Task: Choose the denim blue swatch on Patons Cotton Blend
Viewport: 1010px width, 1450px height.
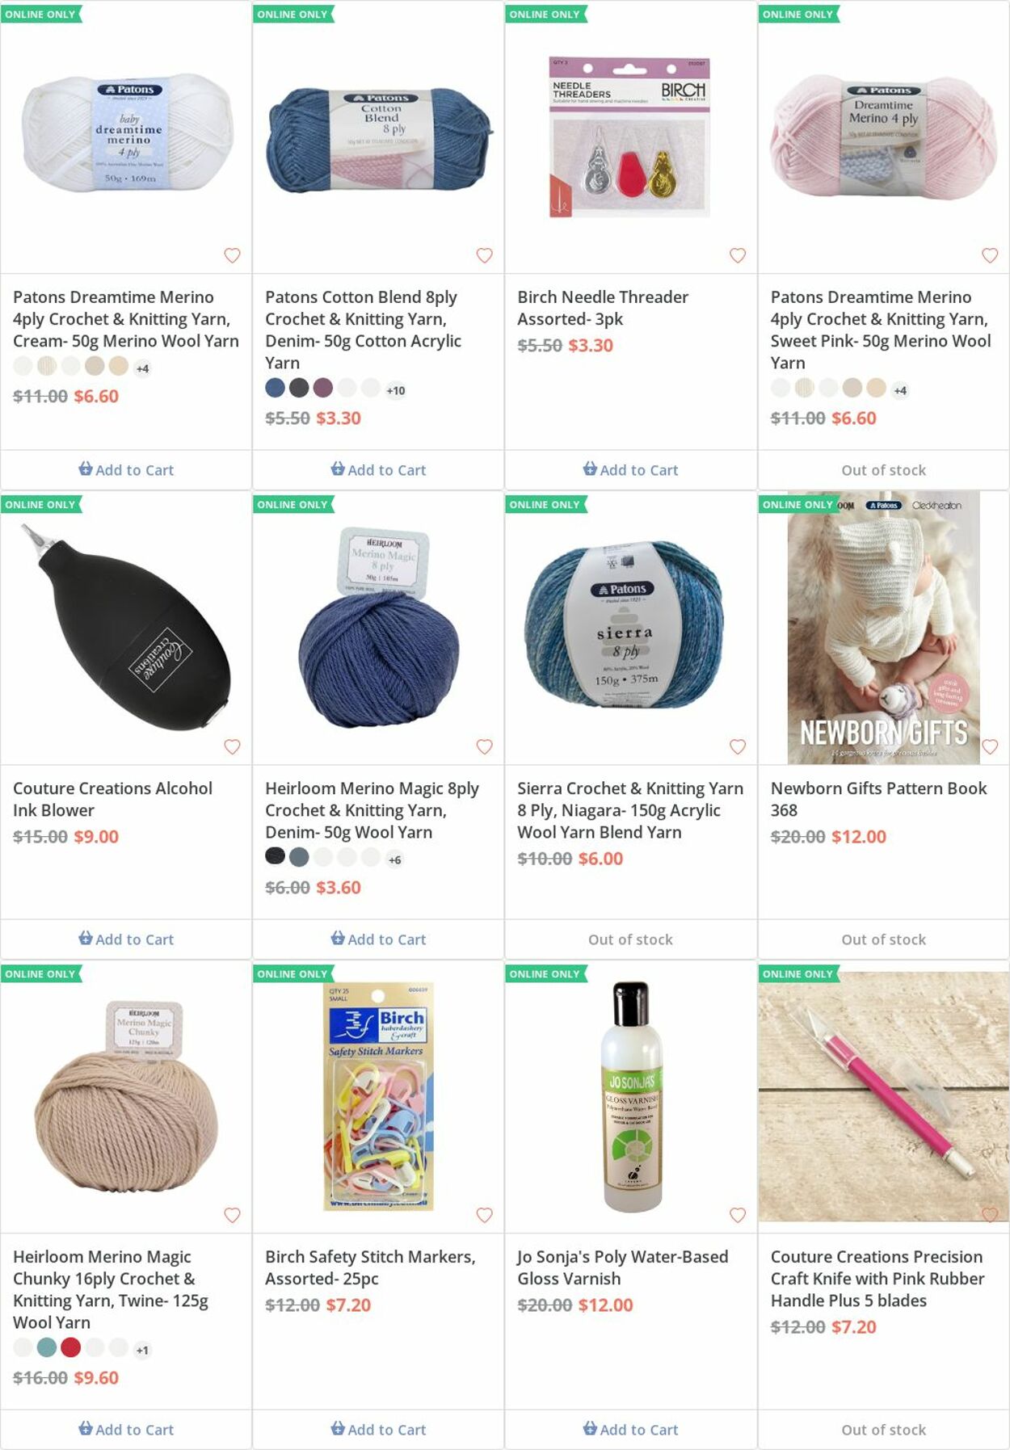Action: (276, 388)
